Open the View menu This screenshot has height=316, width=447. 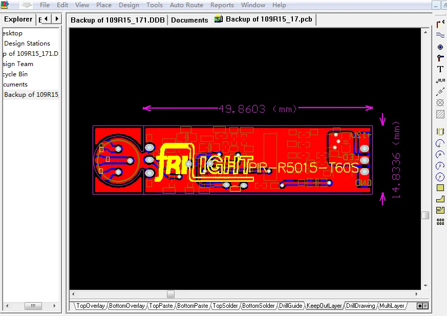pyautogui.click(x=82, y=5)
